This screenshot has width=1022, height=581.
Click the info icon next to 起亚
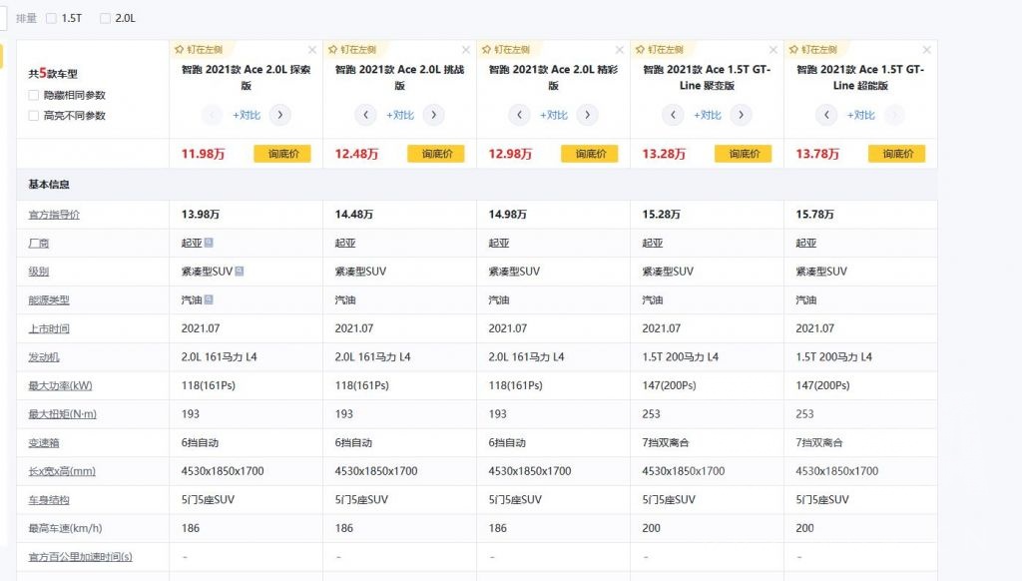209,243
